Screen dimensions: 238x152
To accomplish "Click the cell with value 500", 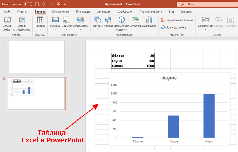I will pyautogui.click(x=146, y=61).
